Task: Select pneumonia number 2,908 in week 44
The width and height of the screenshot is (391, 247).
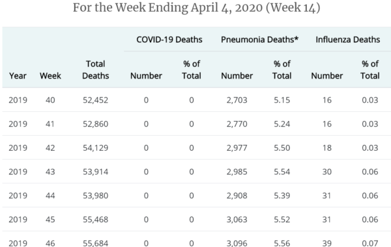Action: click(x=237, y=196)
